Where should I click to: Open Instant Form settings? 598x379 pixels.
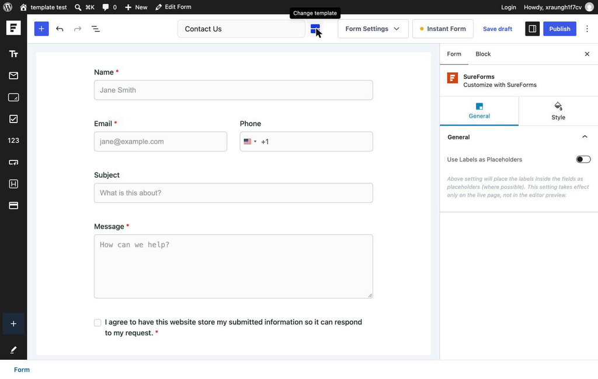pos(443,29)
